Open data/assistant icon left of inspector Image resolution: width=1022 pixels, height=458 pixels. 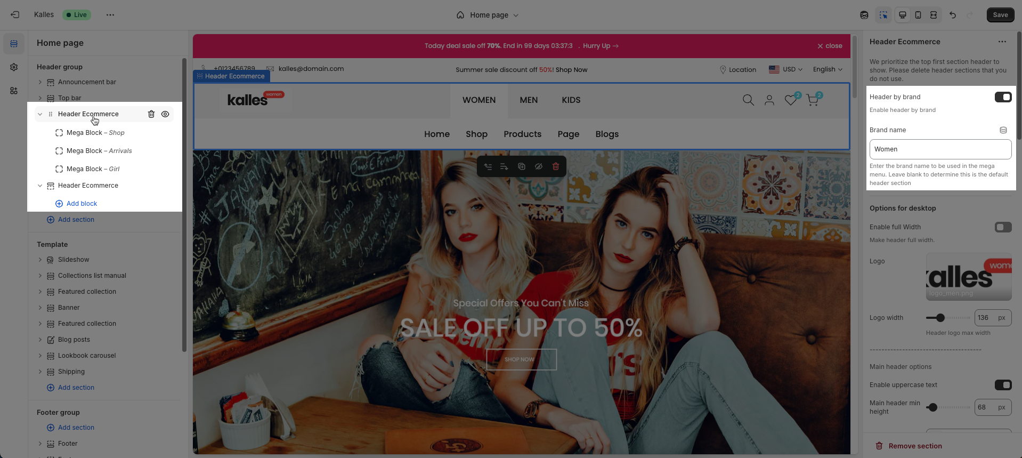click(864, 15)
